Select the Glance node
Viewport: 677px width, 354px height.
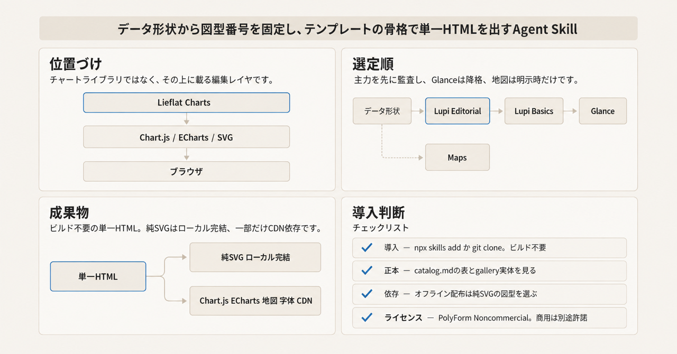click(x=603, y=111)
